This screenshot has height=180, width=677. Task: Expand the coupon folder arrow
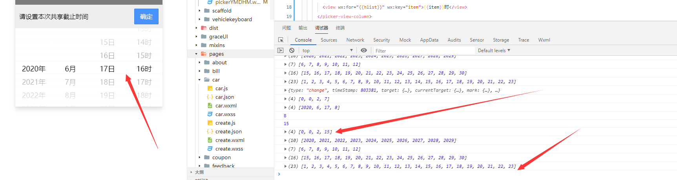[x=200, y=157]
